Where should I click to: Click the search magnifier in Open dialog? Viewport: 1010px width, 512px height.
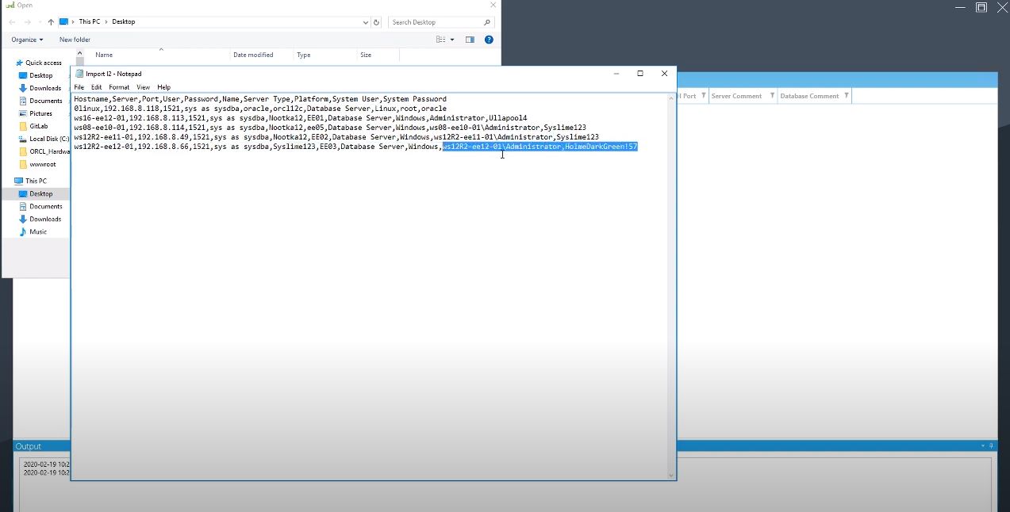487,22
